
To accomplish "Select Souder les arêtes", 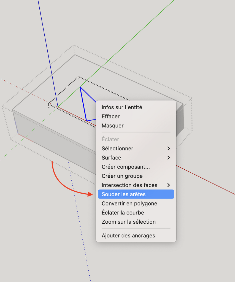I will 136,194.
